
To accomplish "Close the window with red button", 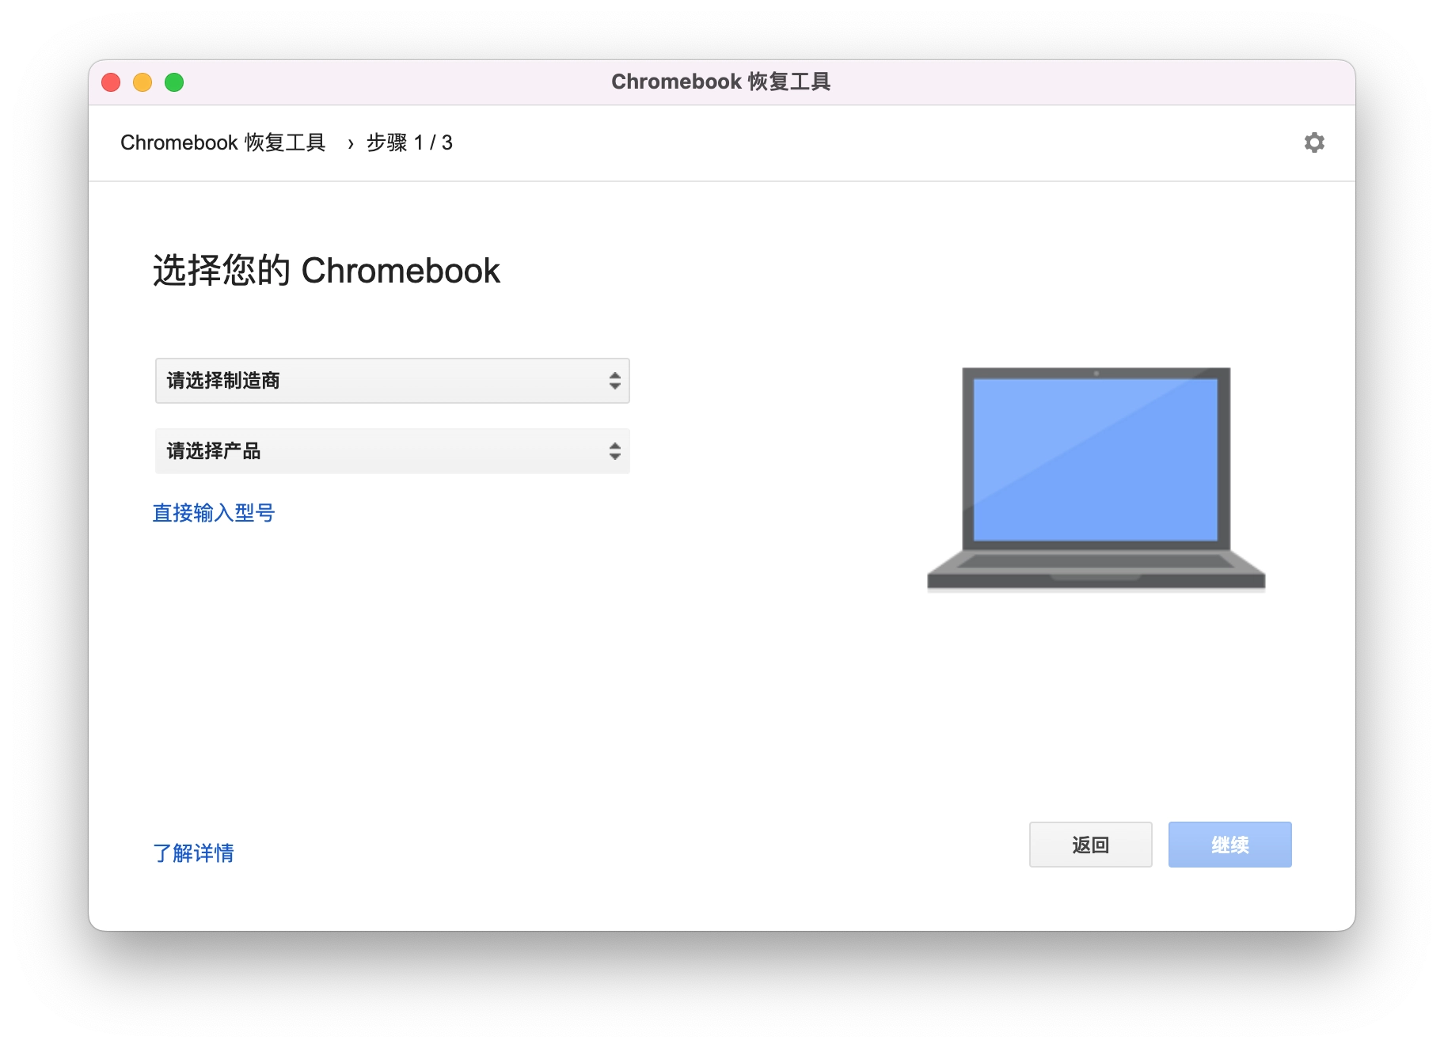I will pos(111,82).
